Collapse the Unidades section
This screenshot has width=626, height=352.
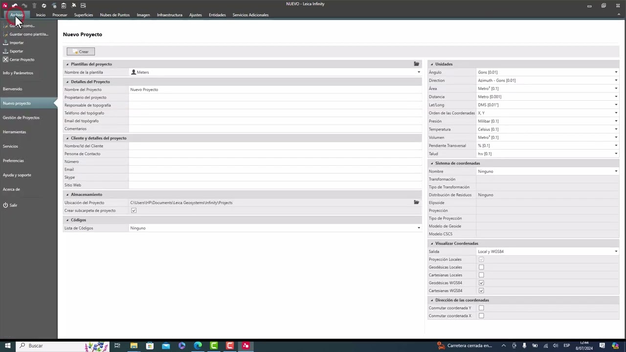(x=431, y=64)
